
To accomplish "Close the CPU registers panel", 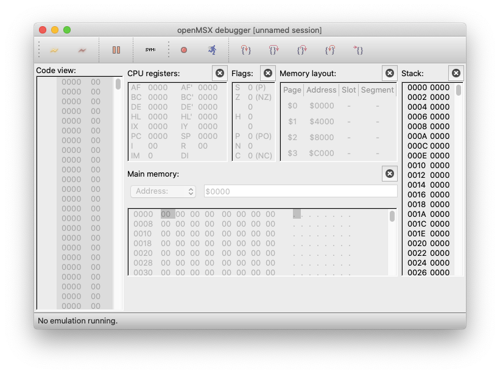I will (220, 73).
